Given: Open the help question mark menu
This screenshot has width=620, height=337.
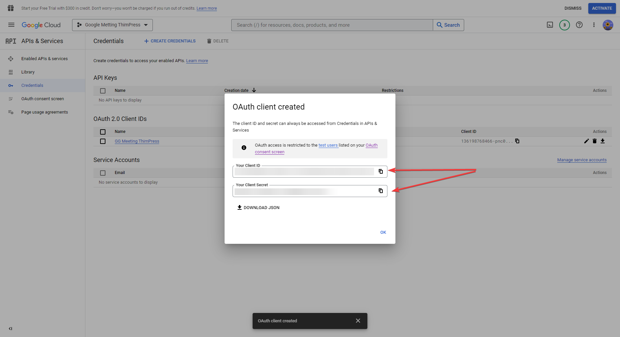Looking at the screenshot, I should pyautogui.click(x=579, y=25).
